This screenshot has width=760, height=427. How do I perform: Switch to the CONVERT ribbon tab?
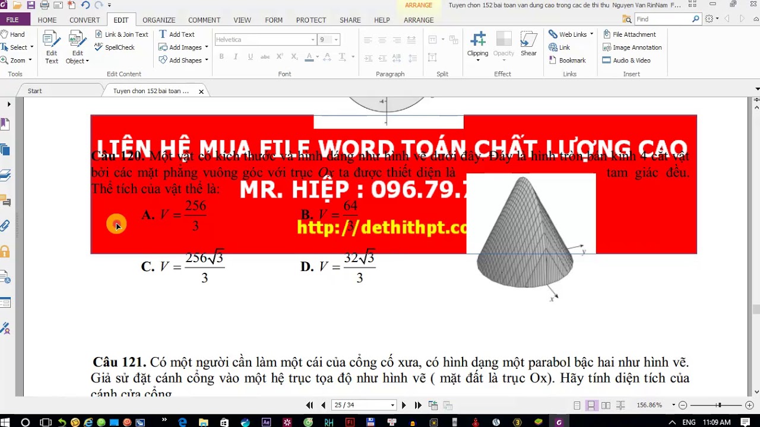point(85,20)
